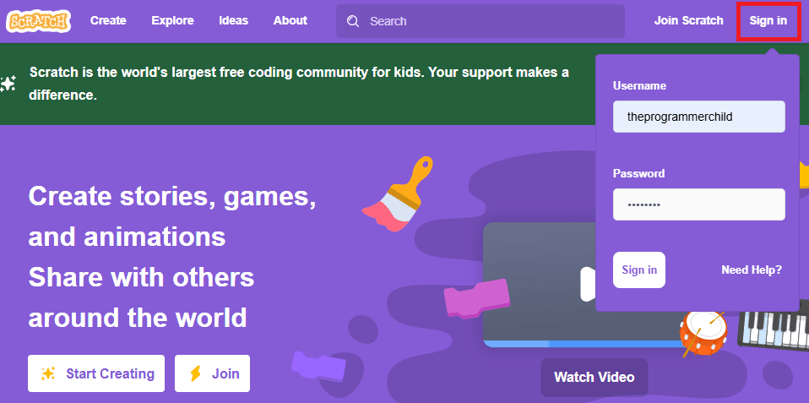809x403 pixels.
Task: Toggle the Sign in dropdown in header
Action: (768, 21)
